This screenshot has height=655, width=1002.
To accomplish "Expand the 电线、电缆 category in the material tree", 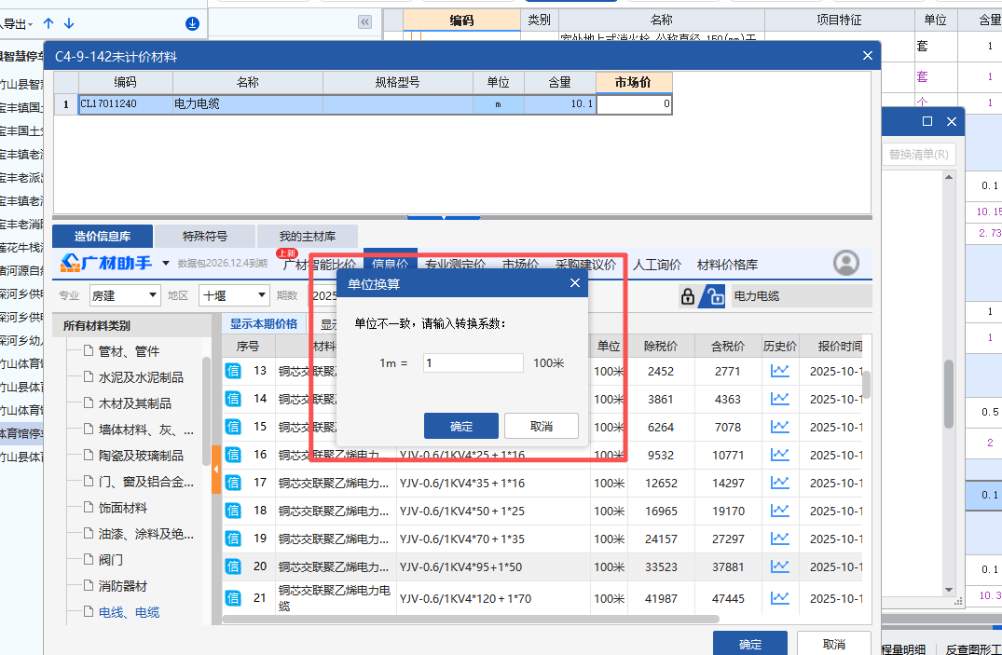I will click(131, 611).
